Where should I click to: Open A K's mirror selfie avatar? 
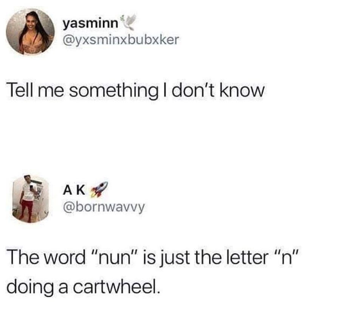30,199
